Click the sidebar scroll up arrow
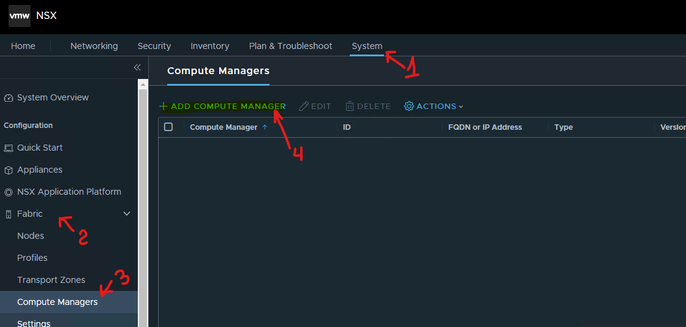 click(143, 85)
